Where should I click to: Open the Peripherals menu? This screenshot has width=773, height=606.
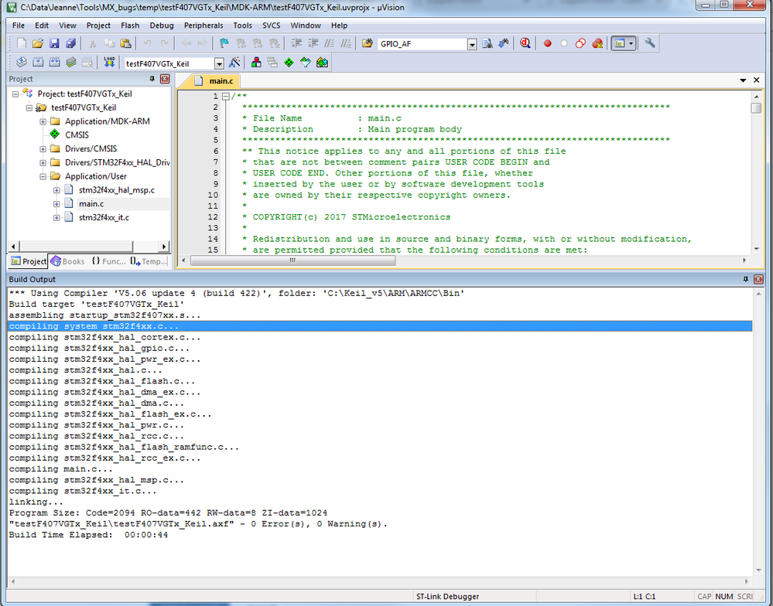(204, 25)
